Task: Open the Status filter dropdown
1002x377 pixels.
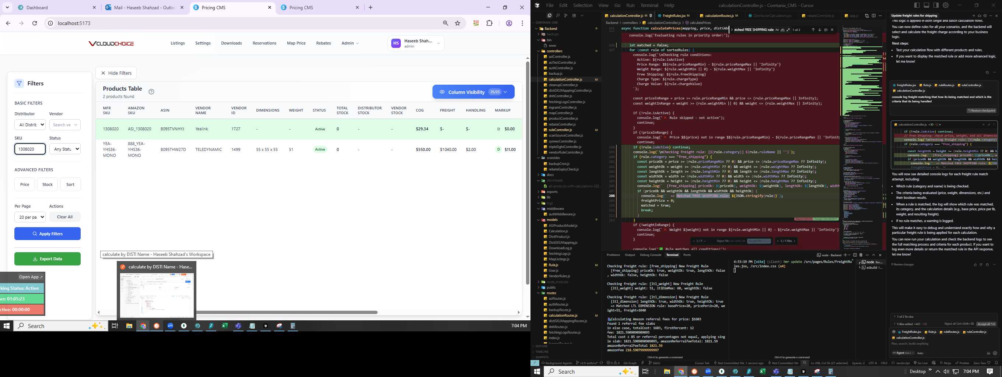Action: [x=65, y=149]
